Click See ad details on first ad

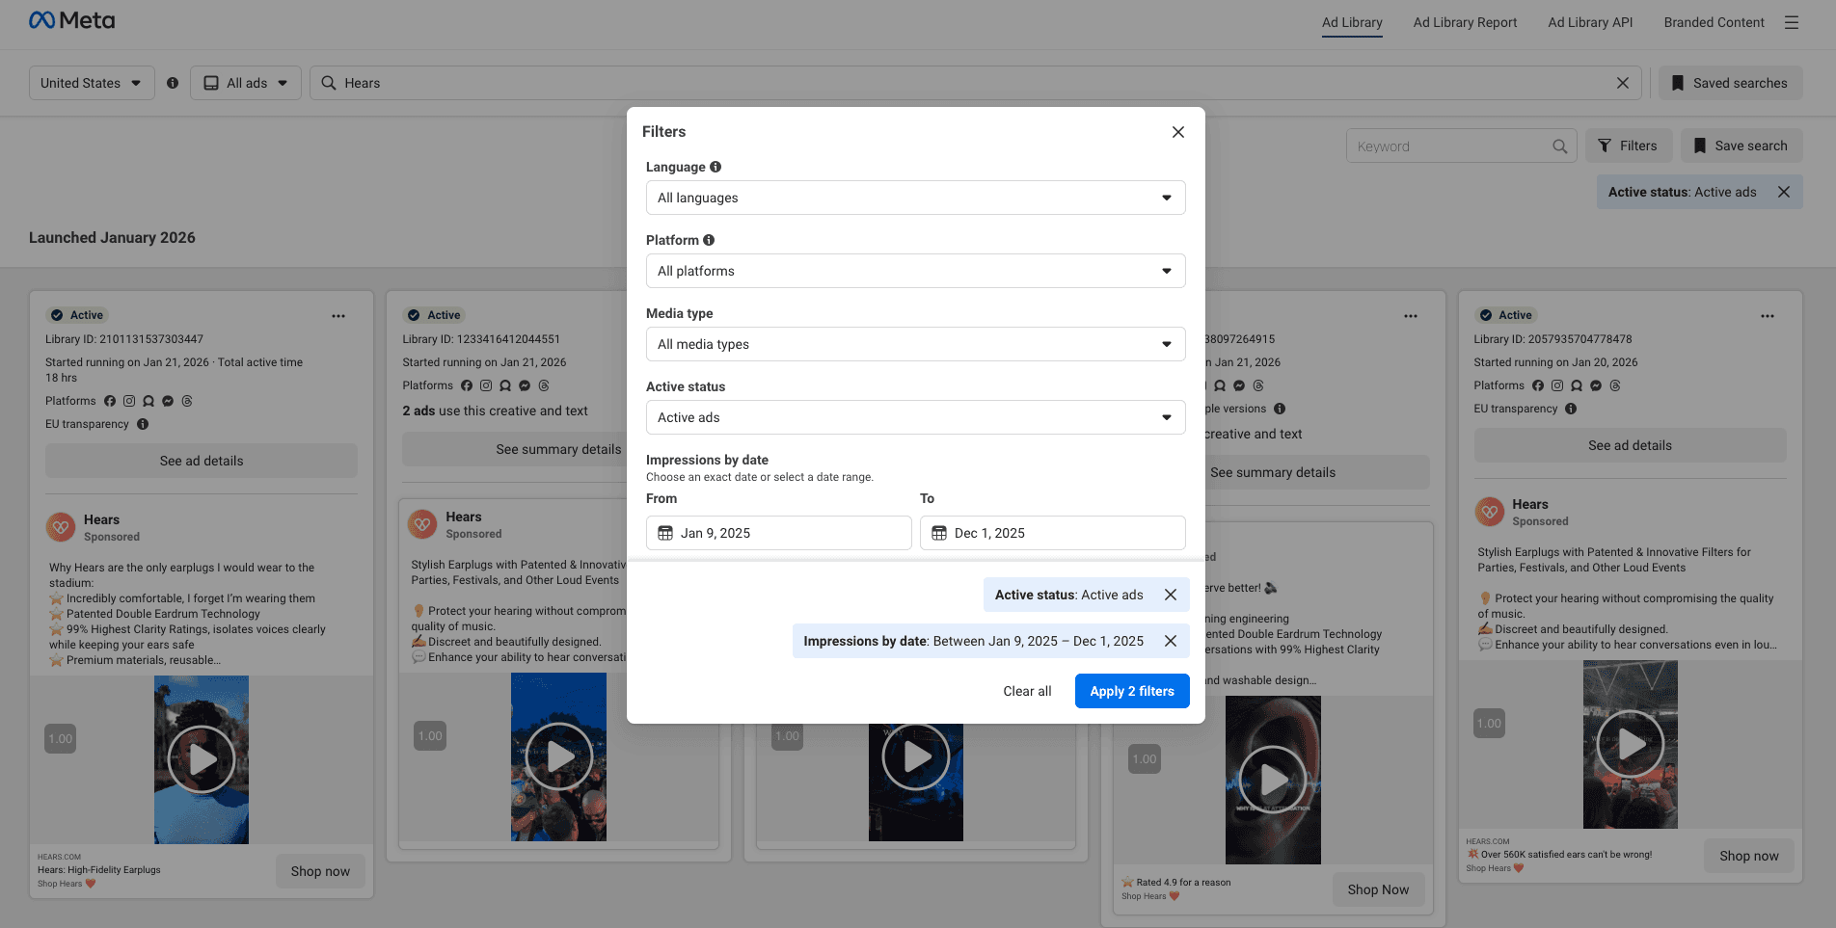coord(202,461)
